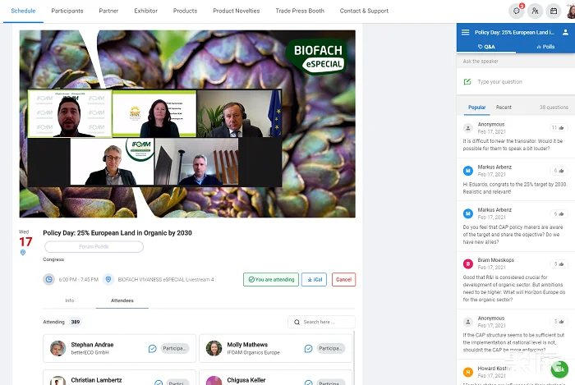Toggle the 'You are attending' status button
The height and width of the screenshot is (385, 575).
coord(270,279)
